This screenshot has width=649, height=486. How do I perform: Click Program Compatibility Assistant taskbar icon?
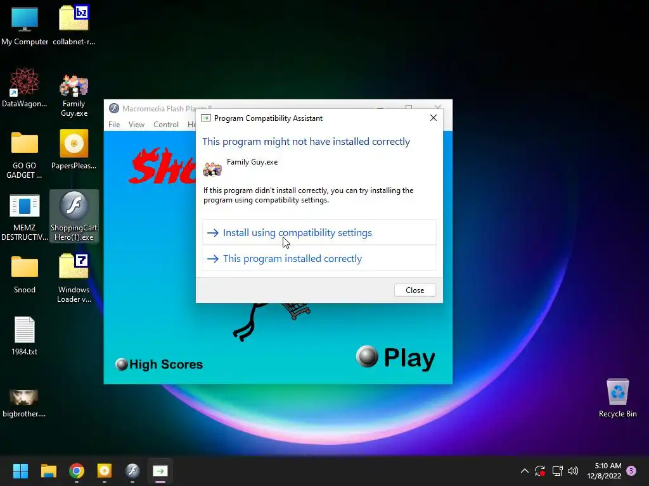[x=160, y=471]
